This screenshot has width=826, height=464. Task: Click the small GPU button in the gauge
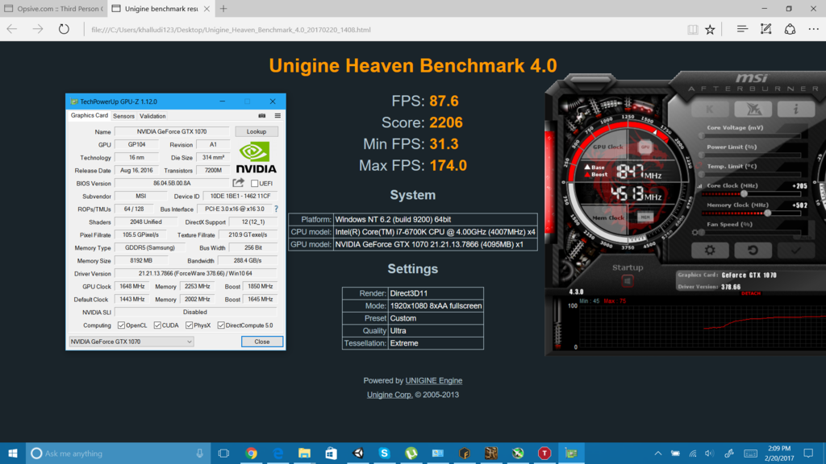point(645,147)
